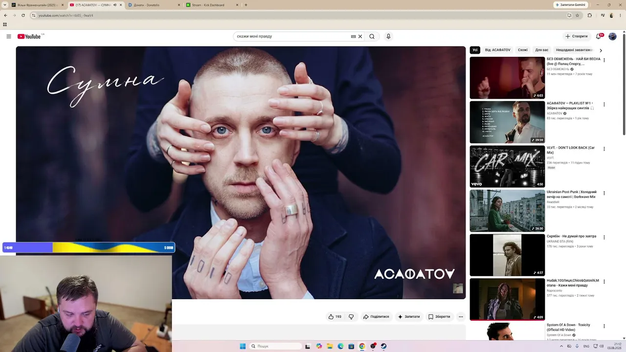Open the browser tab search dropdown
This screenshot has height=352, width=626.
[5, 5]
